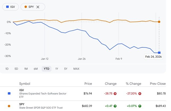Sort by the % Change column header

[133, 84]
